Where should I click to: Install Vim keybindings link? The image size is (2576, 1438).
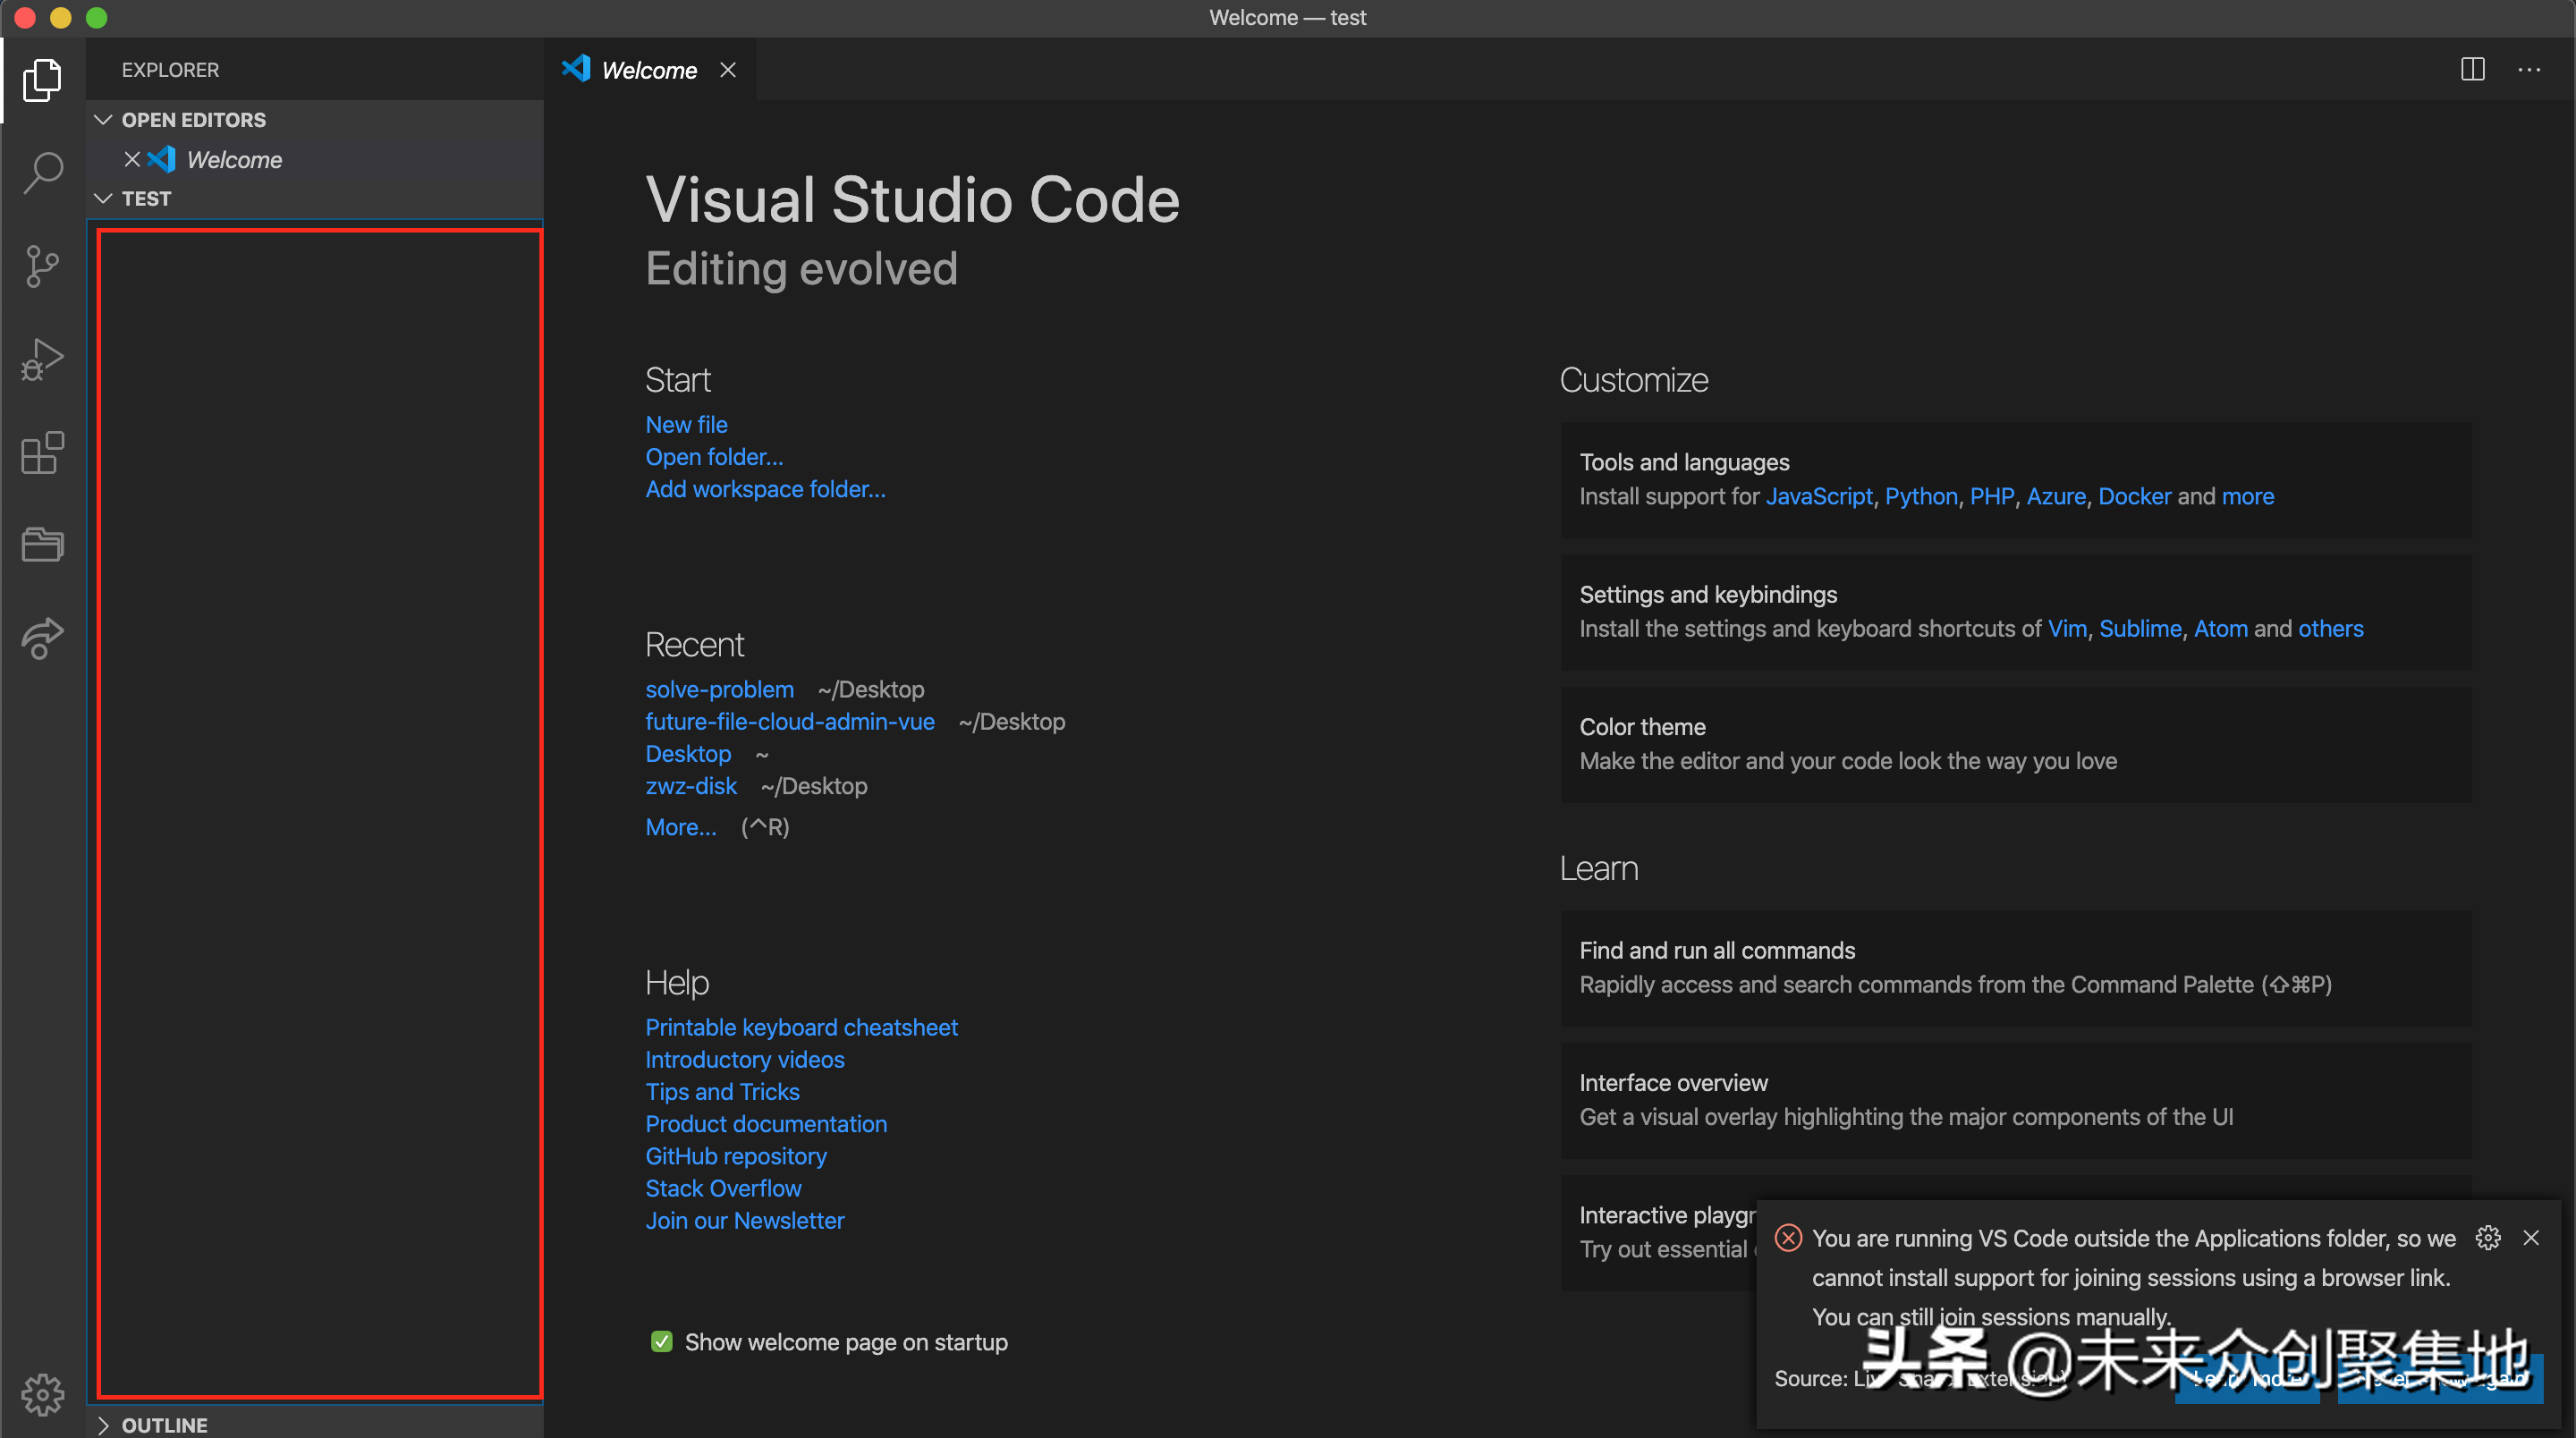coord(2067,628)
